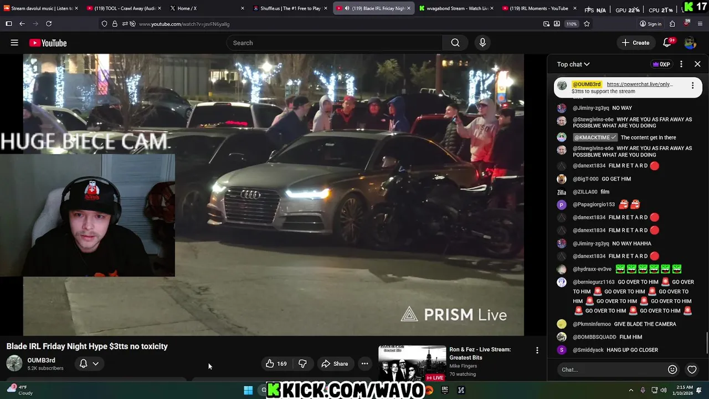Open the powerchat.live link in pinned message
Image resolution: width=709 pixels, height=399 pixels.
point(640,84)
